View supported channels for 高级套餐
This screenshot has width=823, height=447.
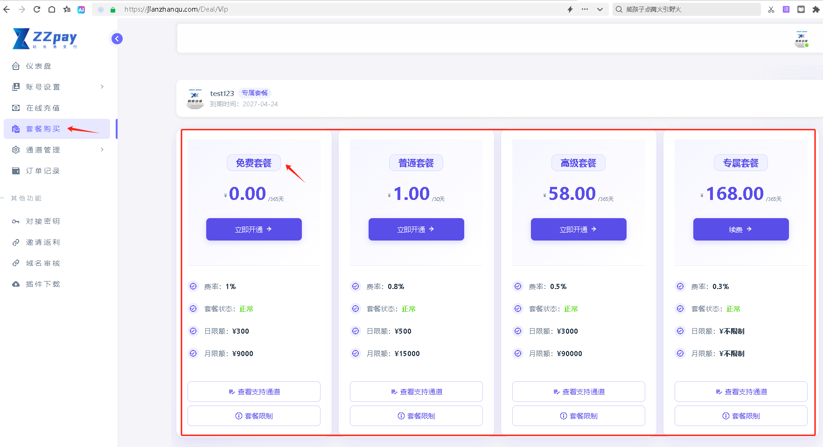coord(579,392)
